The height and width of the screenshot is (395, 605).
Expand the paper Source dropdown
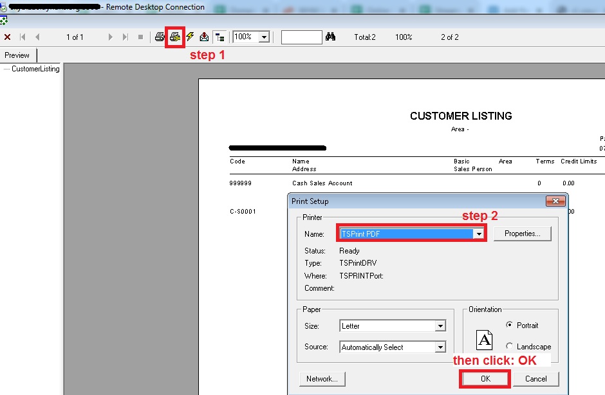tap(440, 347)
